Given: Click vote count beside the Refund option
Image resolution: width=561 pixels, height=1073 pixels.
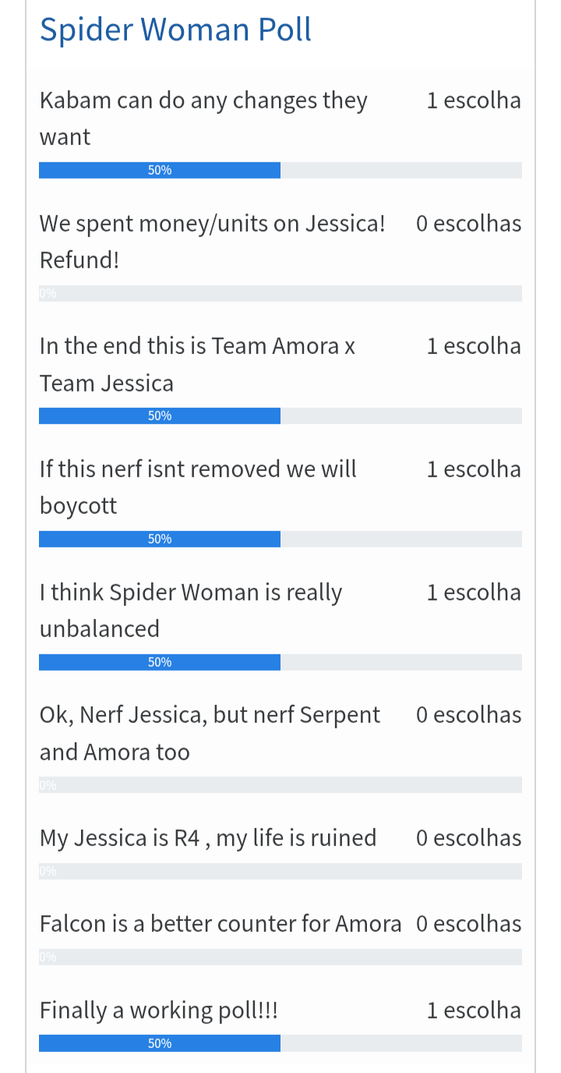Looking at the screenshot, I should (x=468, y=224).
